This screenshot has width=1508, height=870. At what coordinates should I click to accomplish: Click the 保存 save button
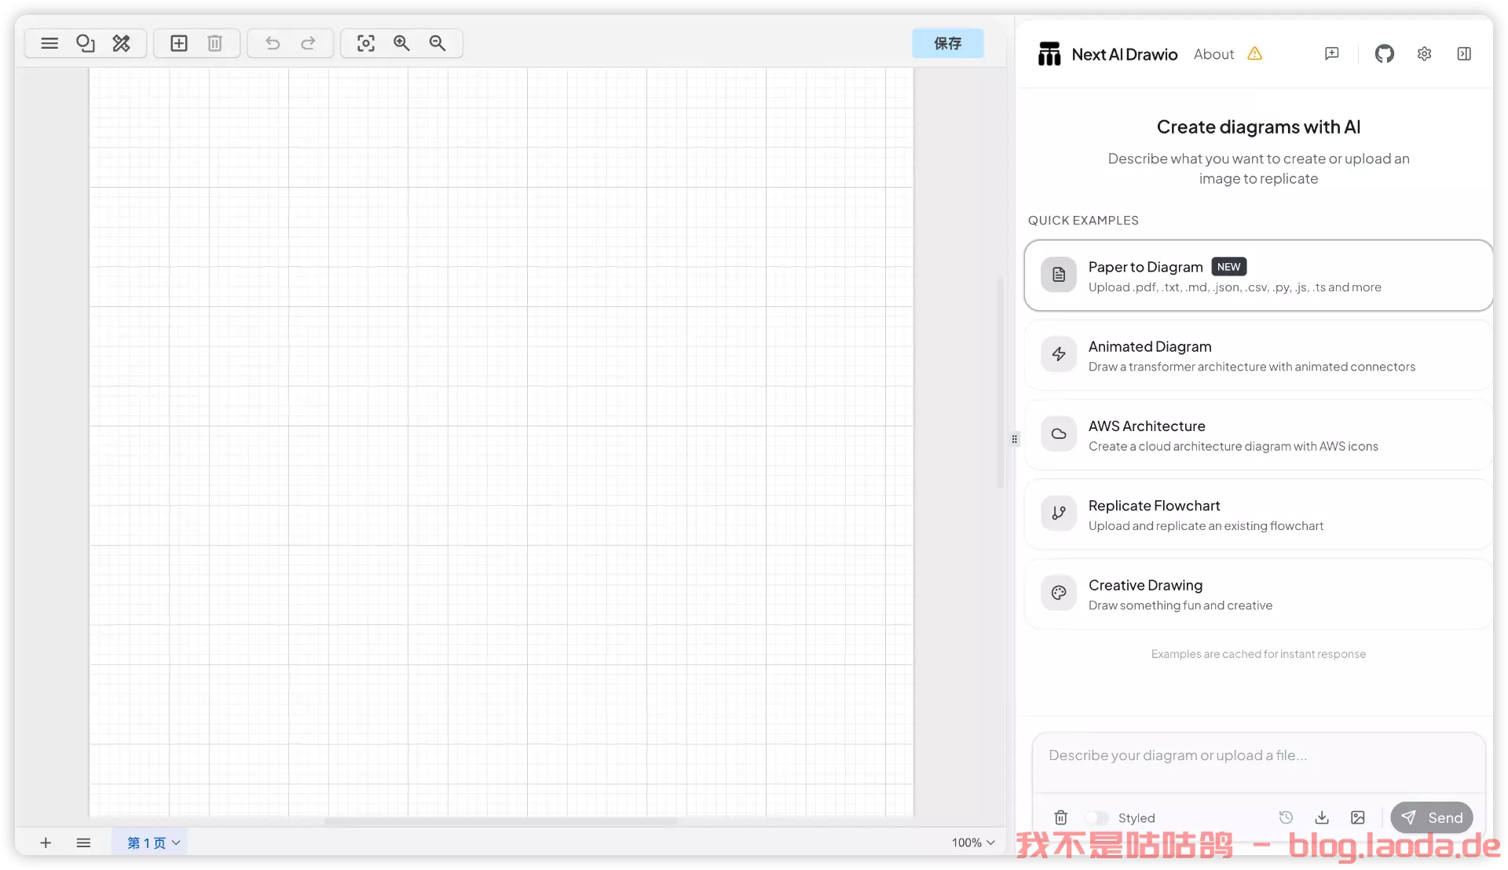(947, 43)
